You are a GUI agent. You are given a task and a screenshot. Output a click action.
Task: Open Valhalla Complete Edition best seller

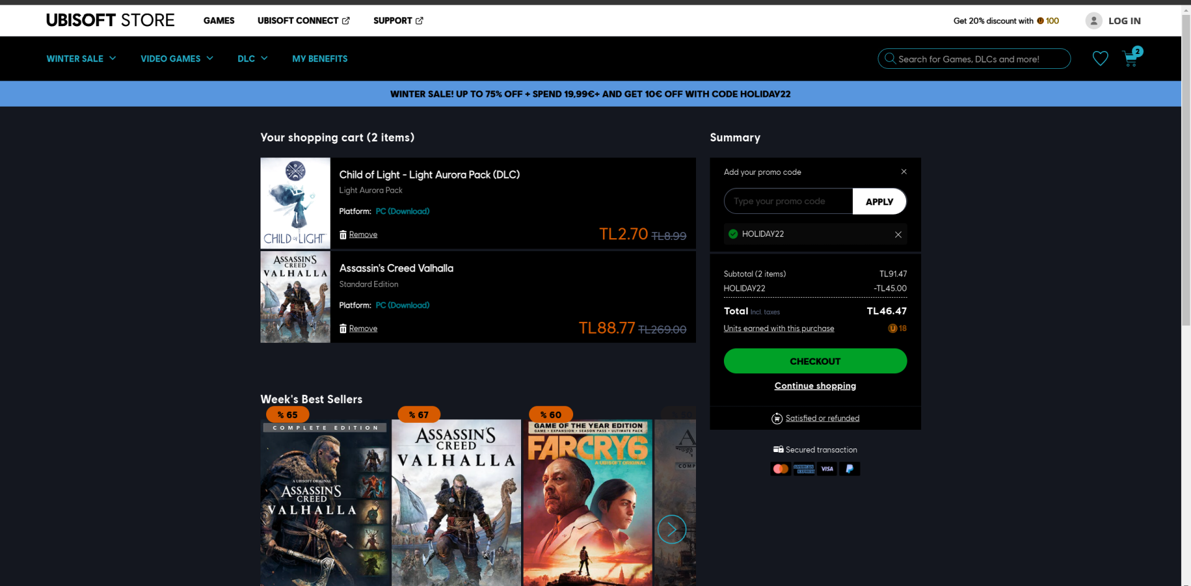point(326,504)
